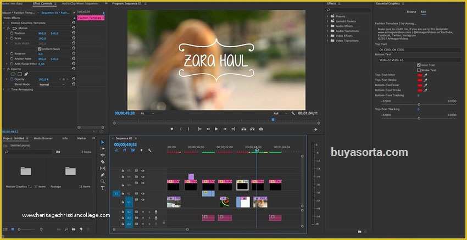Step back one frame
467x240 pixels.
click(x=208, y=129)
